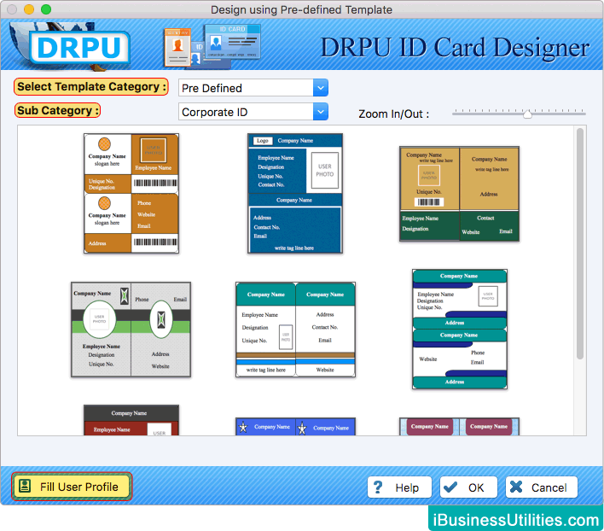Open the Select Template Category dropdown
604x531 pixels.
point(253,88)
